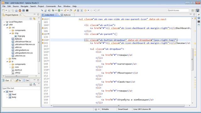Open the New file dropdown arrow
The height and width of the screenshot is (113, 201).
[6, 10]
